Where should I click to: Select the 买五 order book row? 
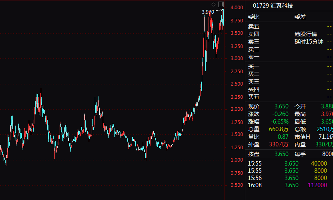coord(254,97)
